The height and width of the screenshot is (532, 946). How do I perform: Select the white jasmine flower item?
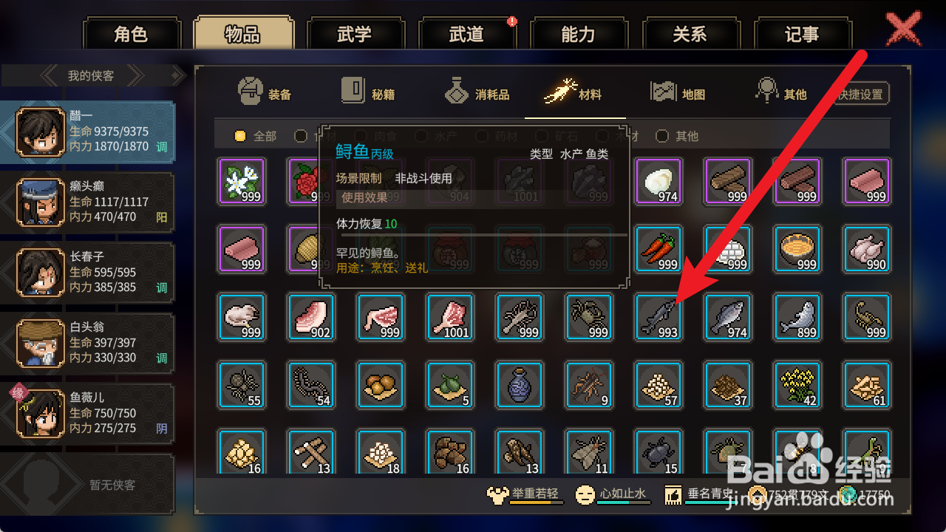[242, 181]
